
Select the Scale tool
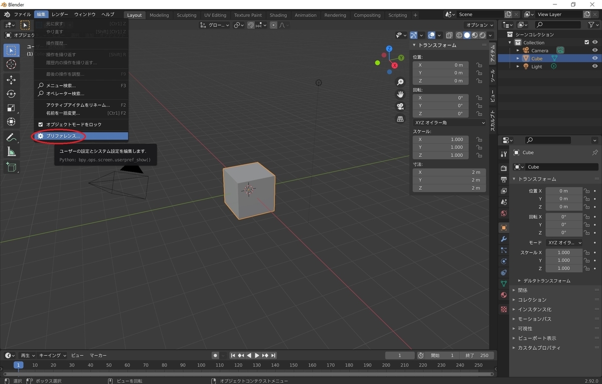tap(11, 108)
